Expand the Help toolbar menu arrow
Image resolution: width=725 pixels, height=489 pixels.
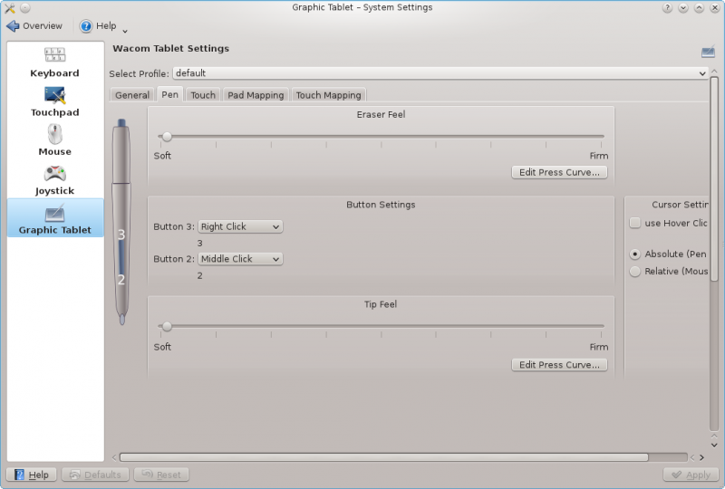(125, 32)
